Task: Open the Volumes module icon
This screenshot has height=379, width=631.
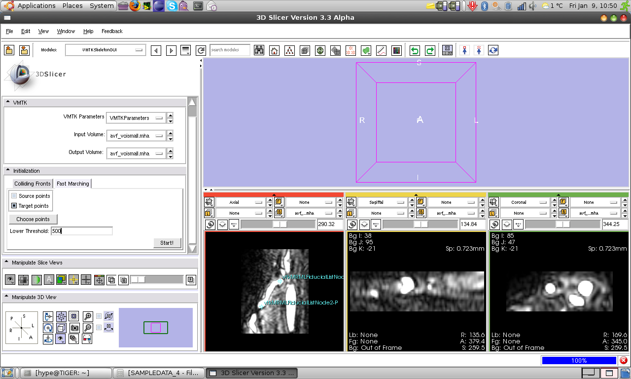Action: tap(305, 50)
